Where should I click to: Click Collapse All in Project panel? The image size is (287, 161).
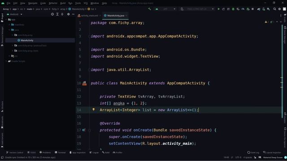[x=62, y=14]
